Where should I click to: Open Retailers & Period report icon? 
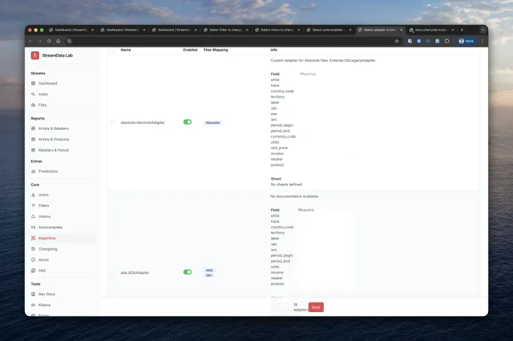pos(33,150)
